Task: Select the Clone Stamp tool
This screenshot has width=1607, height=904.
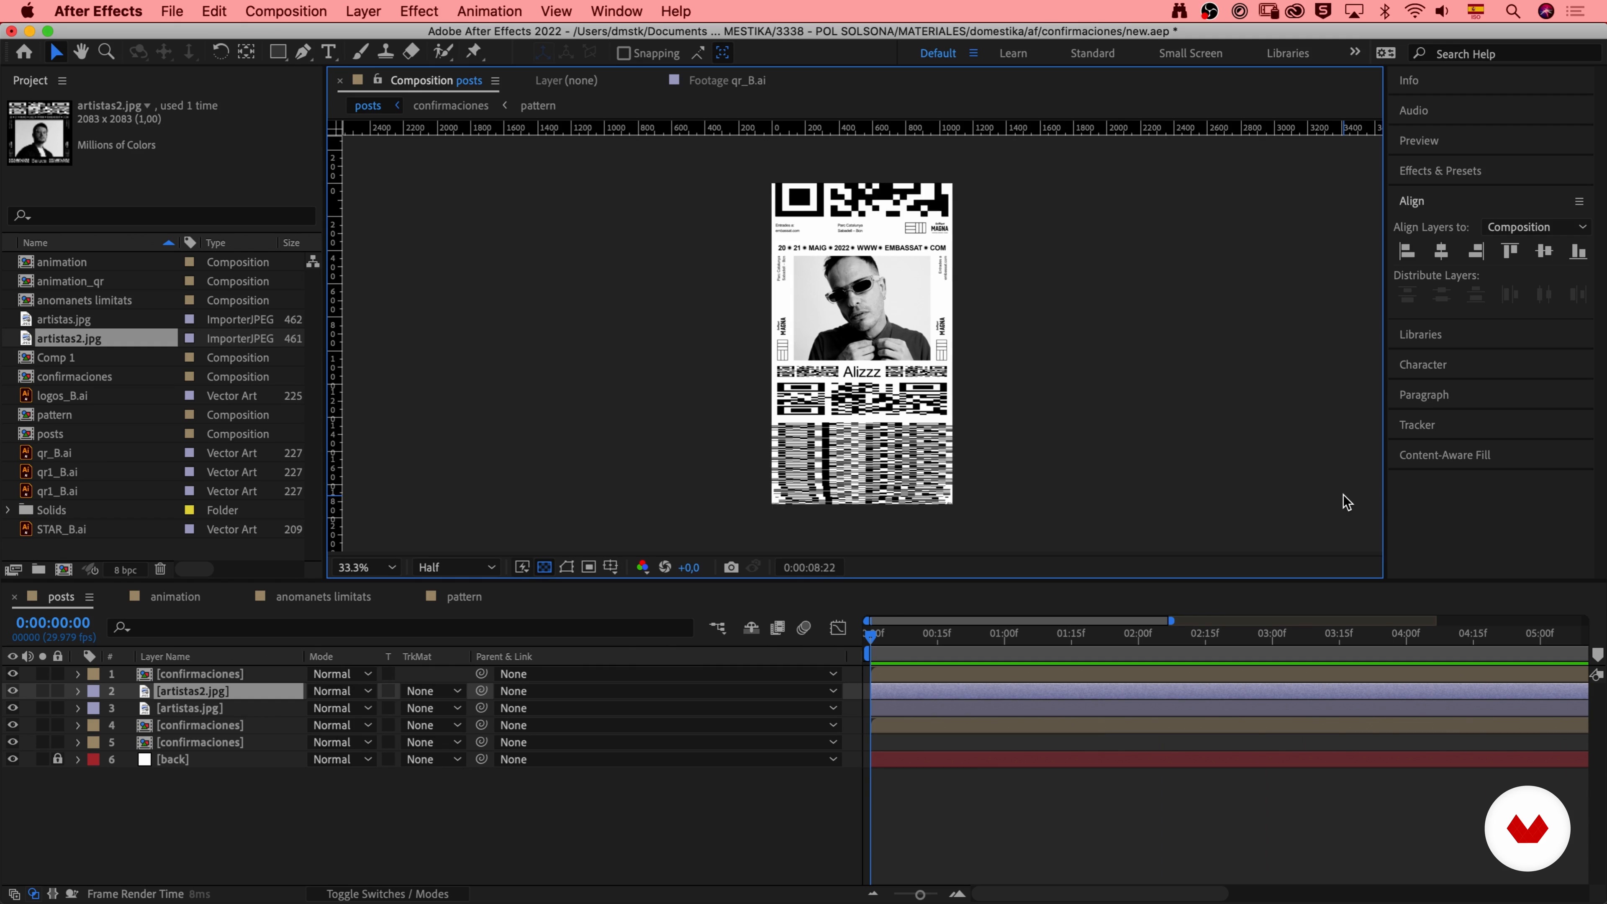Action: pyautogui.click(x=385, y=52)
